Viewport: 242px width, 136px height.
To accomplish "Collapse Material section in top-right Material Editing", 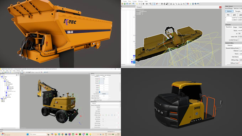I will [226, 45].
